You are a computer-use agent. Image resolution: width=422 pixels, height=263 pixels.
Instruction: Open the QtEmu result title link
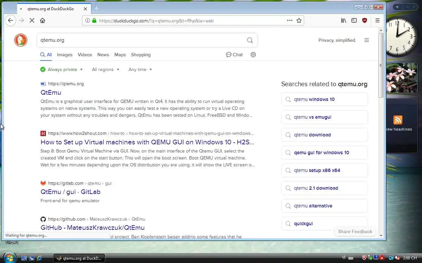point(51,92)
